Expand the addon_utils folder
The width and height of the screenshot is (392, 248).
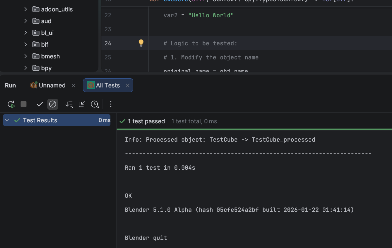click(x=25, y=9)
